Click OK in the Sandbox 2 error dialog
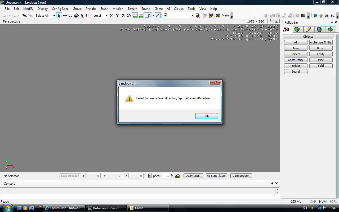 pyautogui.click(x=207, y=116)
